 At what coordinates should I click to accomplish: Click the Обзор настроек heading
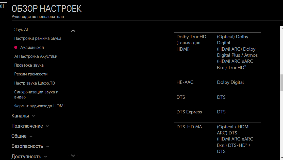point(47,9)
